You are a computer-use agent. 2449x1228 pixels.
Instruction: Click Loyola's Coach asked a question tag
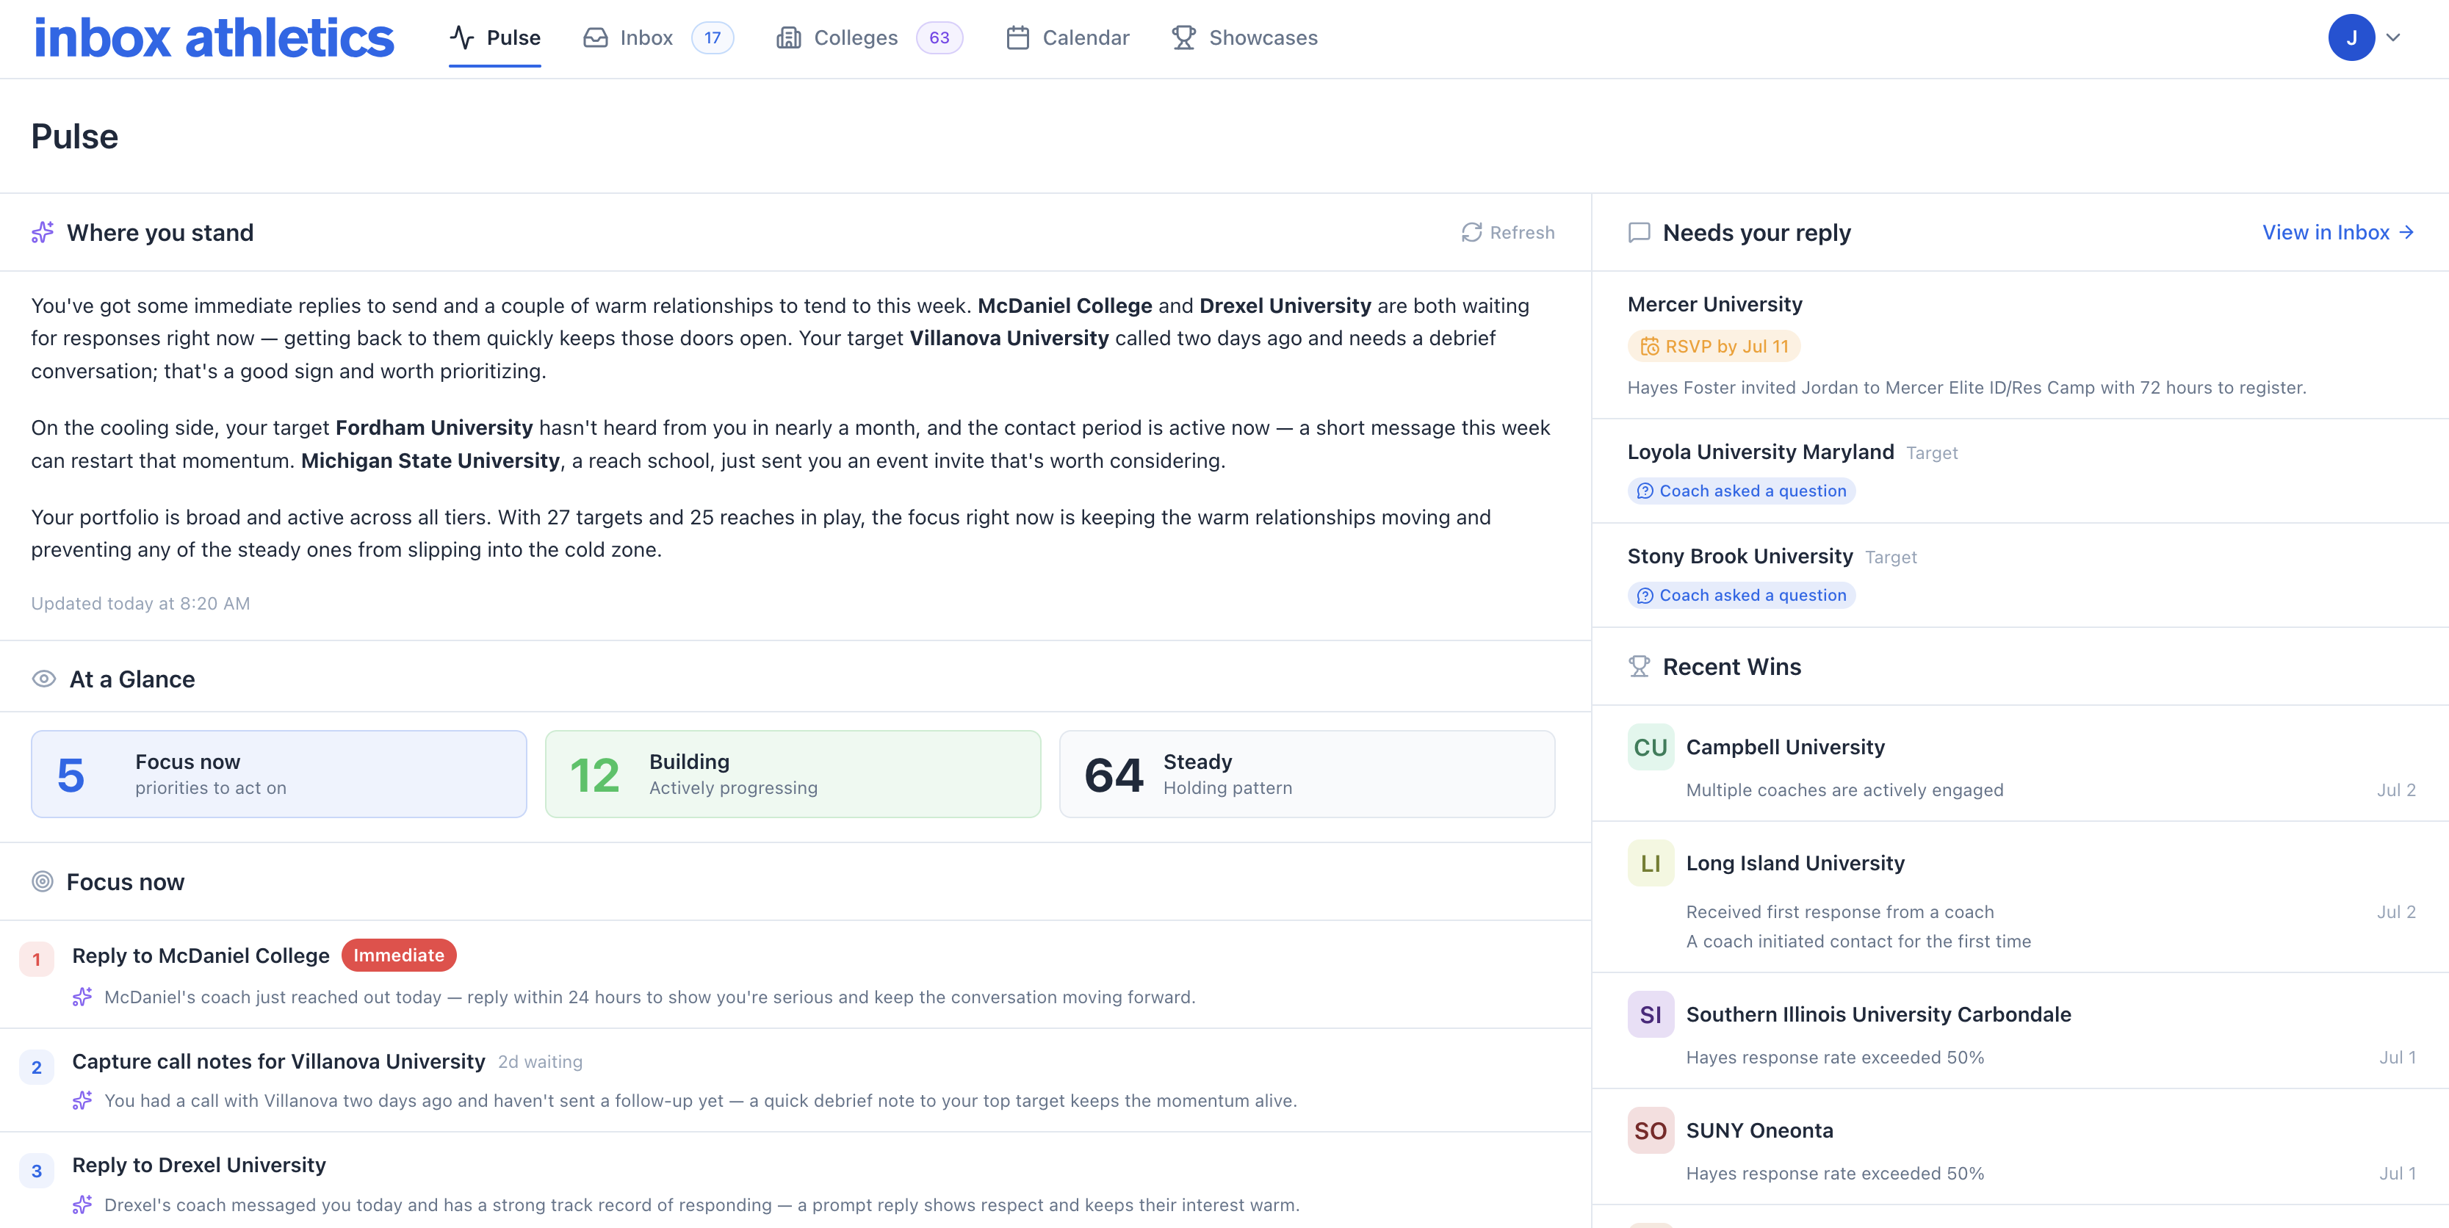[x=1742, y=491]
